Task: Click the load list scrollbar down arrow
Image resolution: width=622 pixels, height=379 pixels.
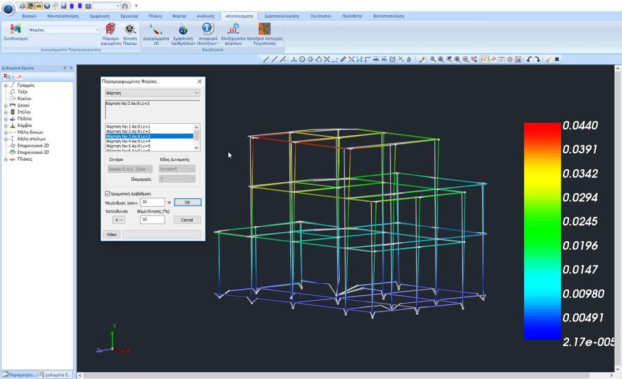Action: (x=196, y=148)
